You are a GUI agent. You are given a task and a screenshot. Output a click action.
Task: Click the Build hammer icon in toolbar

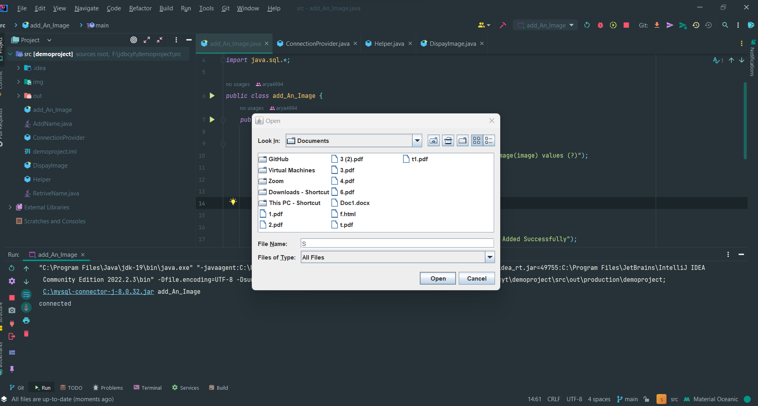pos(503,25)
